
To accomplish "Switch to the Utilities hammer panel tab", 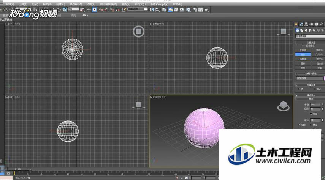I will [x=321, y=24].
